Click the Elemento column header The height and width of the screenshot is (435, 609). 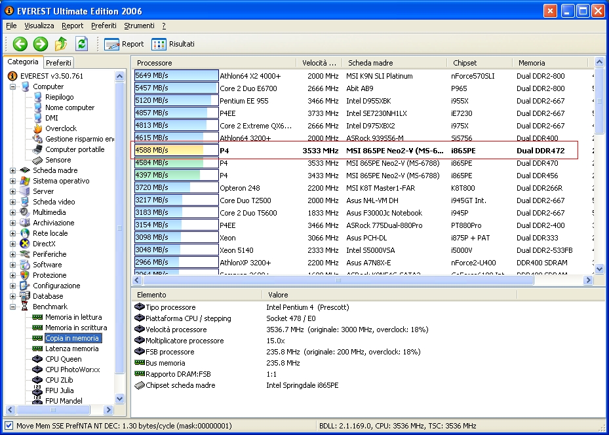coord(197,295)
